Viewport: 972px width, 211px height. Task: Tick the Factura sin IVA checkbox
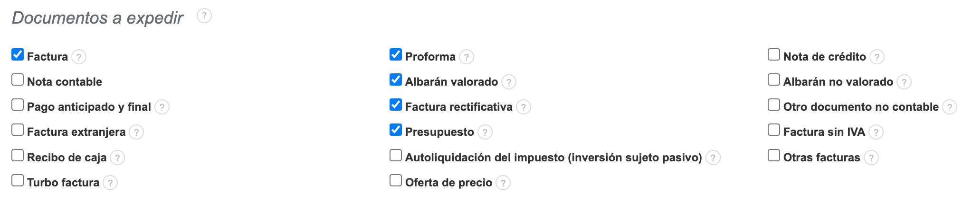coord(774,130)
